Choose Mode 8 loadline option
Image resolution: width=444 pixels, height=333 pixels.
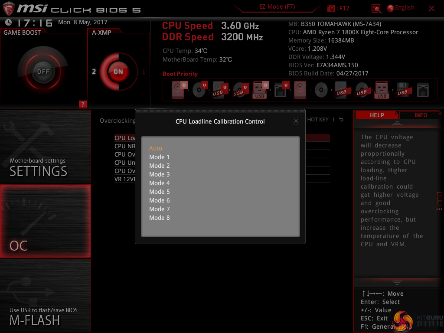point(160,218)
